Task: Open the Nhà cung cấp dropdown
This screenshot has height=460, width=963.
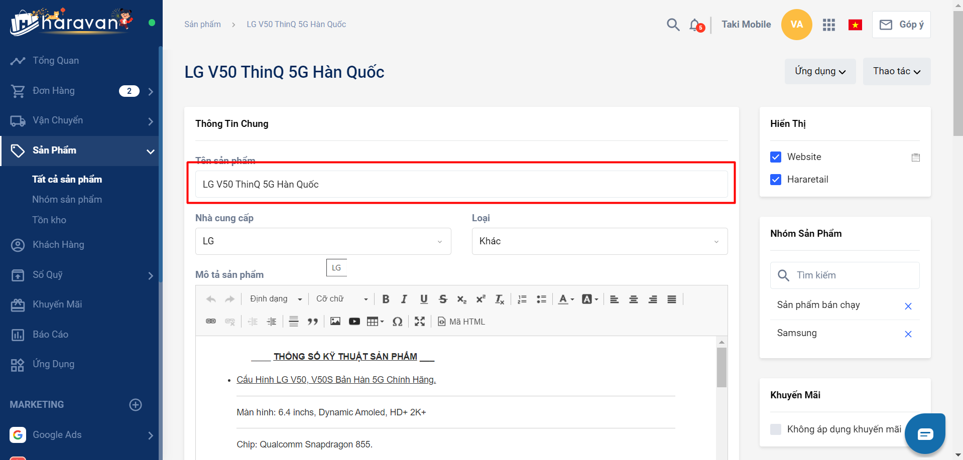Action: [x=323, y=241]
